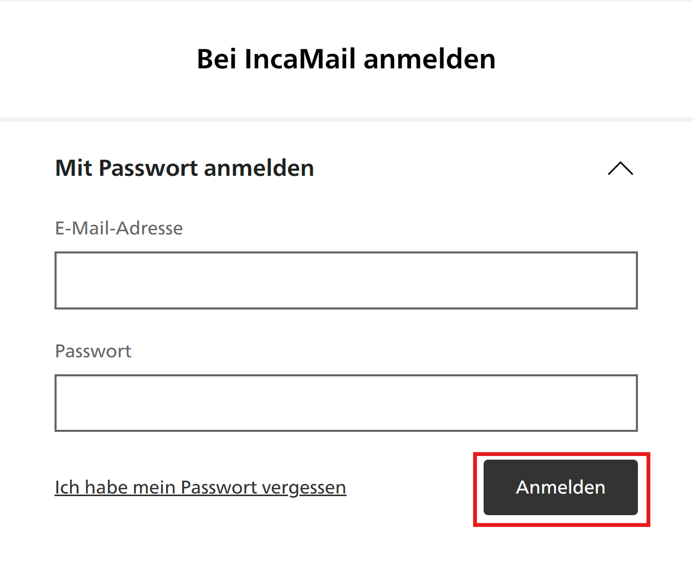Click Anmelden to sign in

click(x=560, y=487)
